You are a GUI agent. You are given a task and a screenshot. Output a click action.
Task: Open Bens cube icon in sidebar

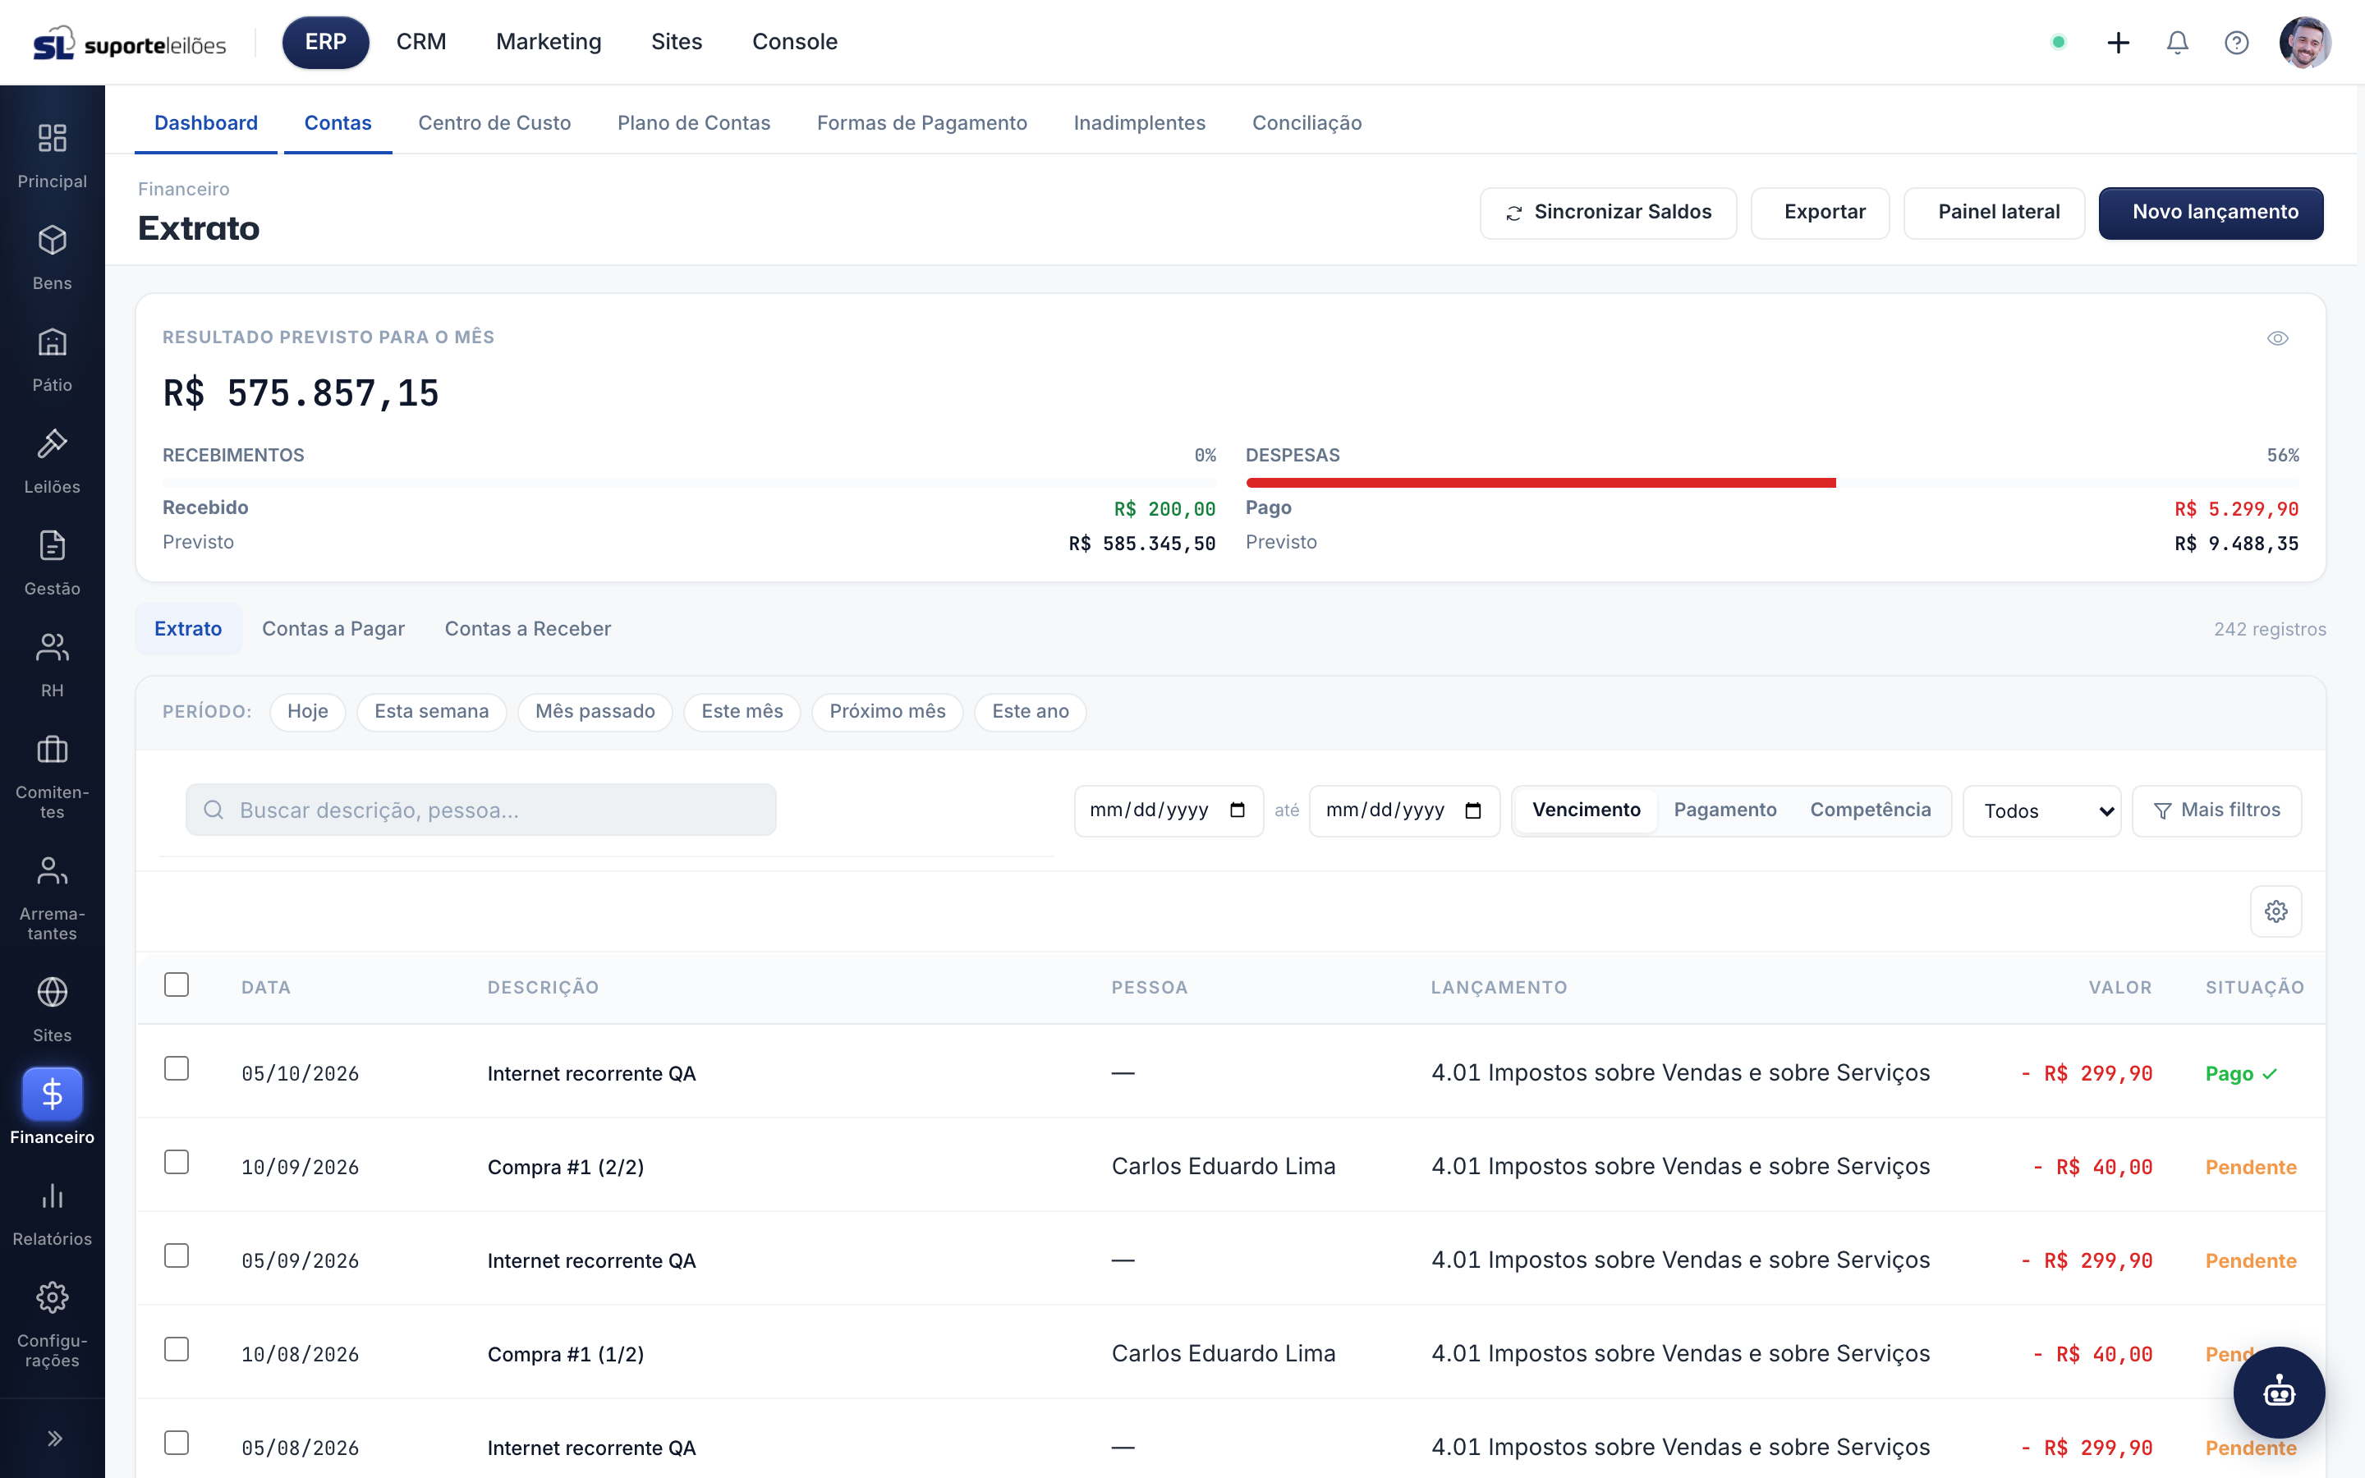52,240
